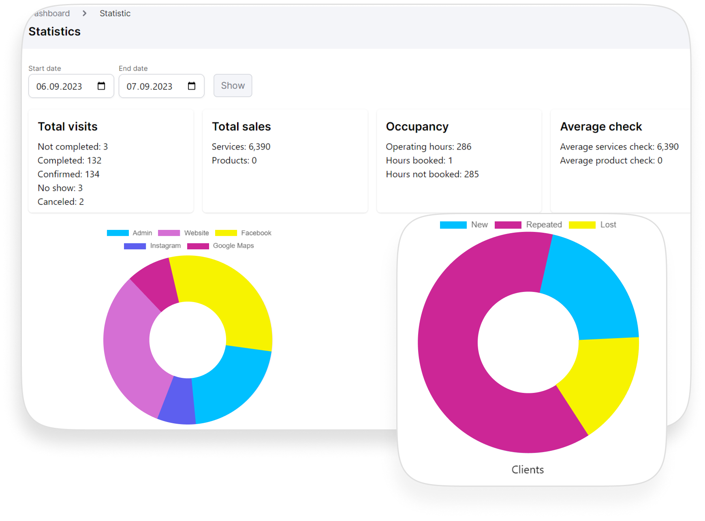Click the purple Website slice in sources chart
The image size is (705, 521).
pos(130,349)
